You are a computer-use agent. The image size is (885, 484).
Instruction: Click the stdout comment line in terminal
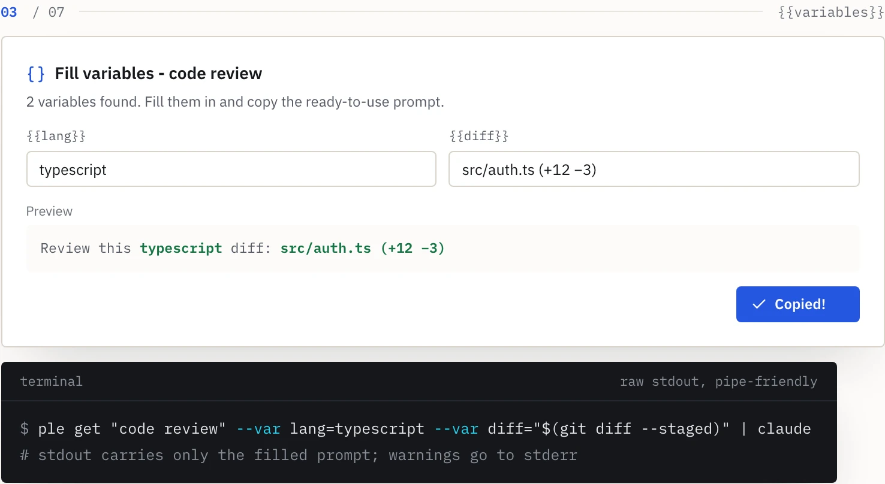[298, 455]
